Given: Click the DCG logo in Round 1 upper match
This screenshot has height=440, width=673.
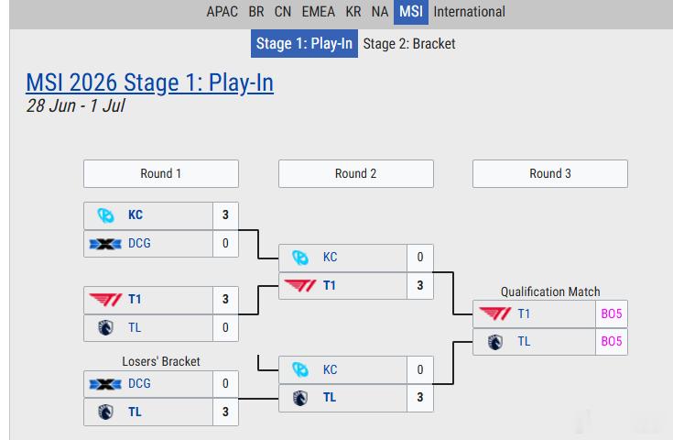Looking at the screenshot, I should click(105, 244).
